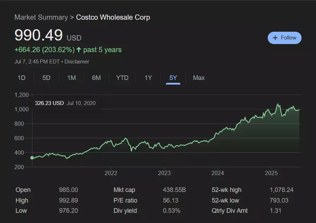The image size is (316, 223).
Task: Click the green up arrow icon
Action: (79, 50)
